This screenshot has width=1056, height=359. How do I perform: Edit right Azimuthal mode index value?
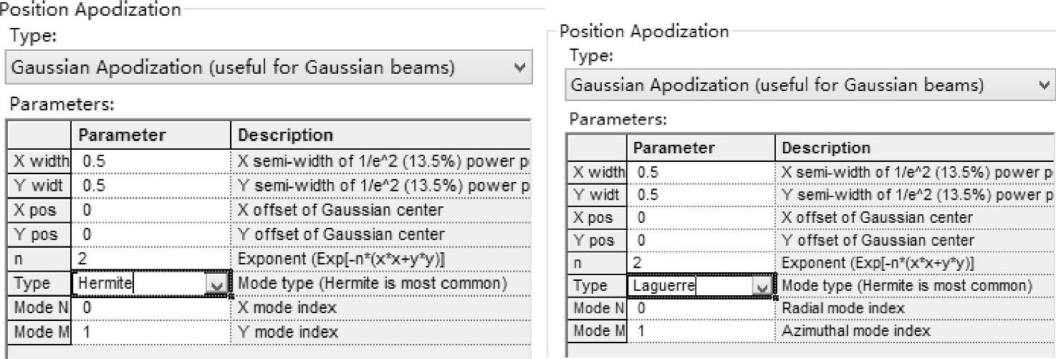(x=701, y=331)
